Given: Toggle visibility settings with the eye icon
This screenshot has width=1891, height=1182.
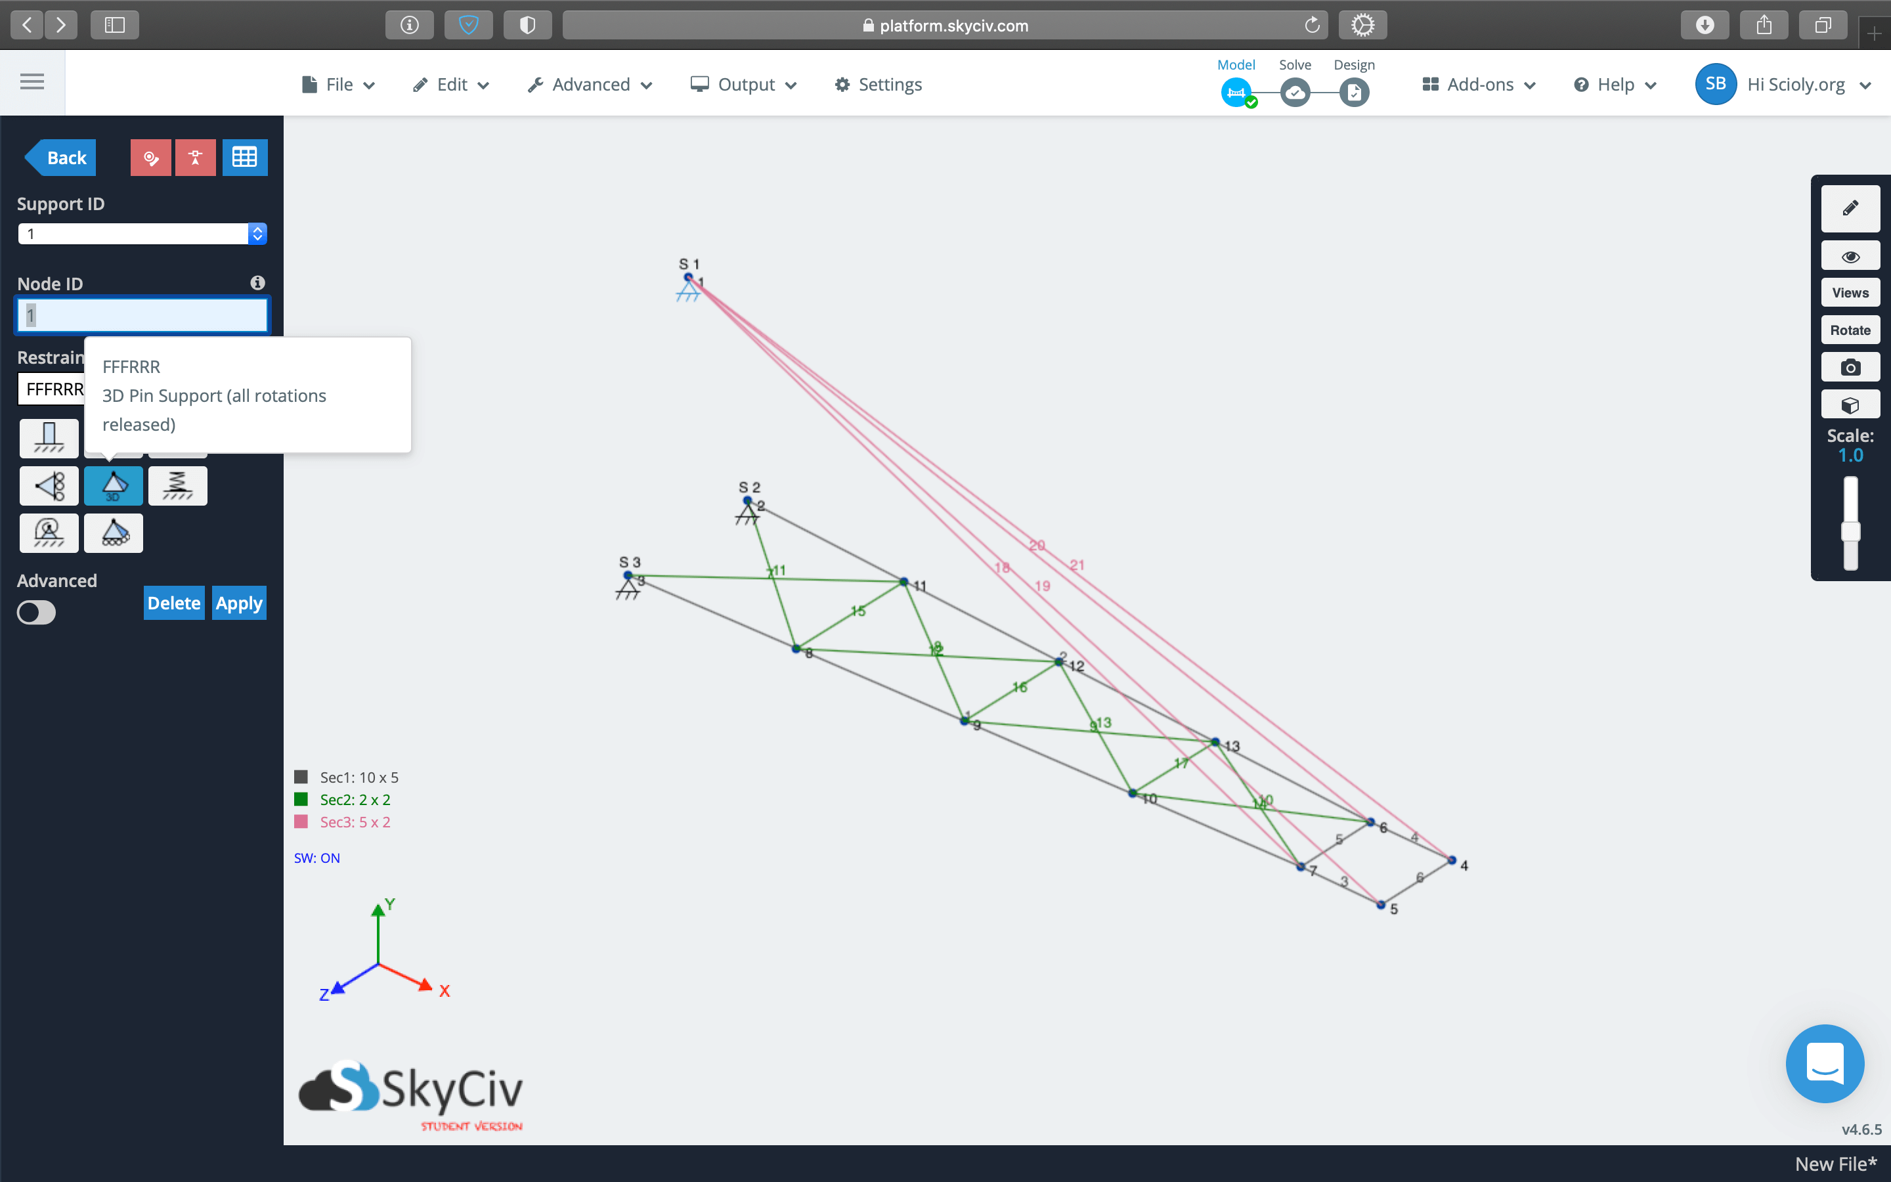Looking at the screenshot, I should coord(1850,256).
